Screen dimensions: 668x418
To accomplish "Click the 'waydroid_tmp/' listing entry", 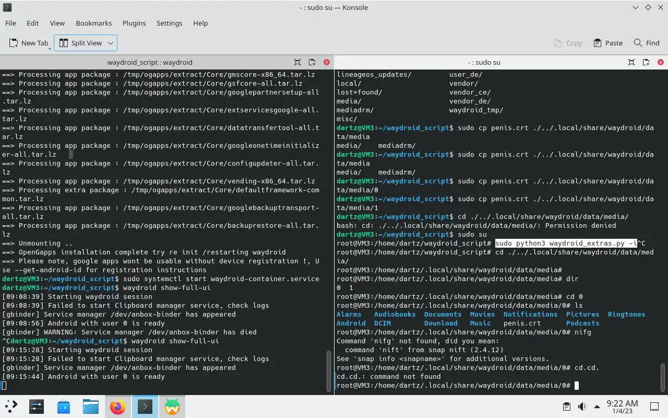I will coord(476,110).
